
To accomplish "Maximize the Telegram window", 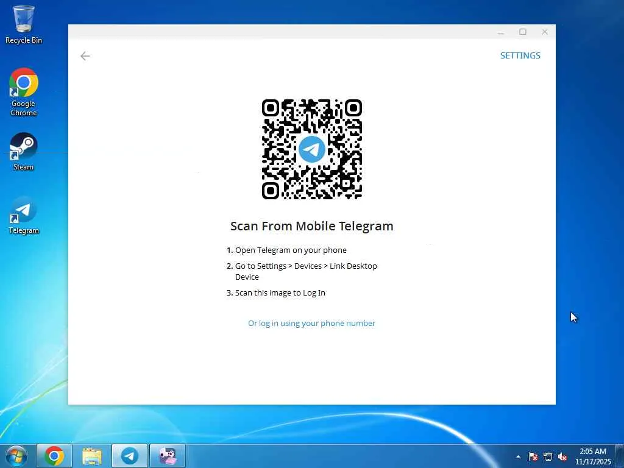I will coord(523,32).
